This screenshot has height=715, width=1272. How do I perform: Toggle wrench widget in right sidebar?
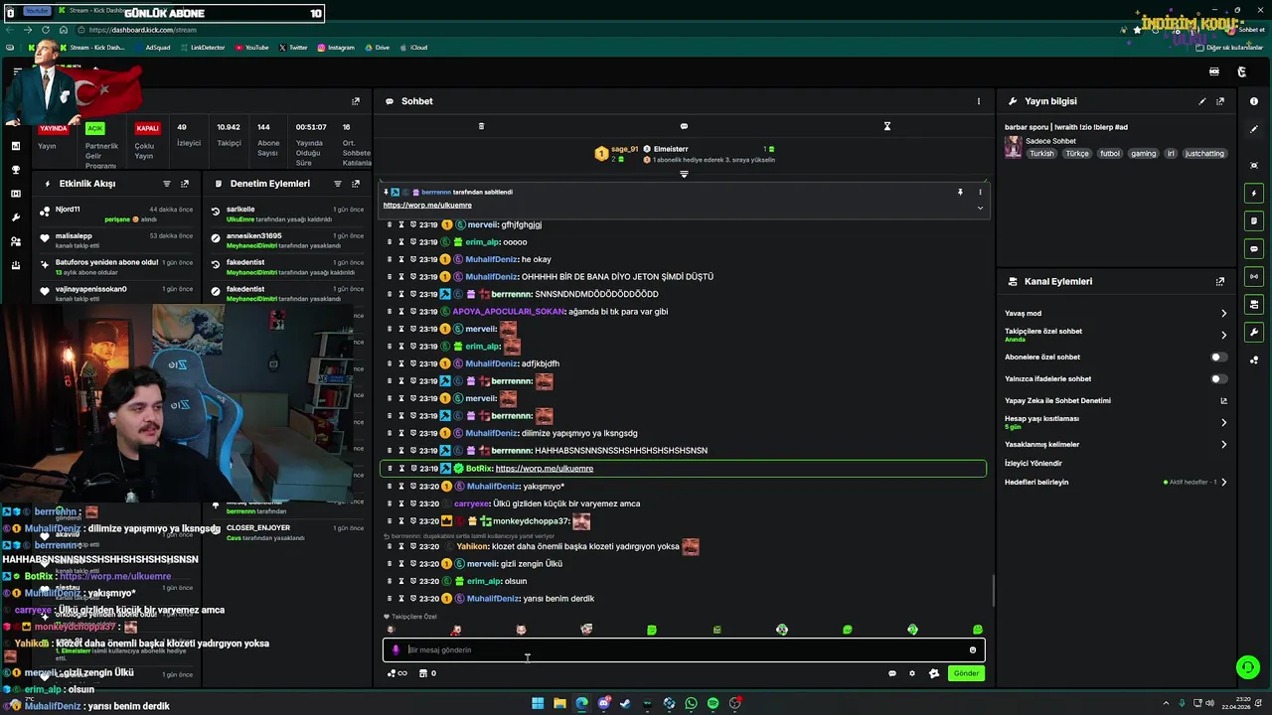point(1254,332)
